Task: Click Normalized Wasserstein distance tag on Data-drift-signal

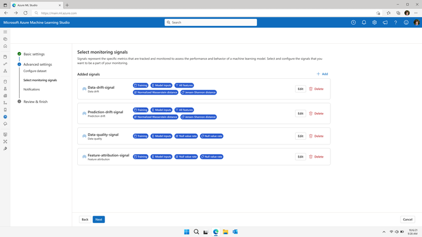Action: click(156, 92)
